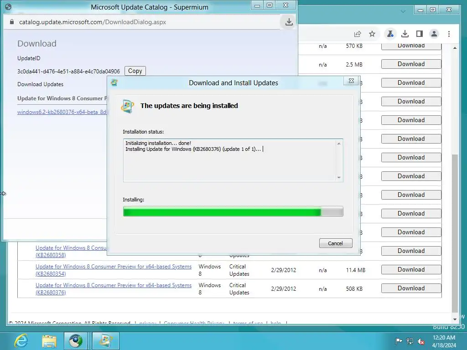Close the Download and Install Updates dialog

(351, 81)
